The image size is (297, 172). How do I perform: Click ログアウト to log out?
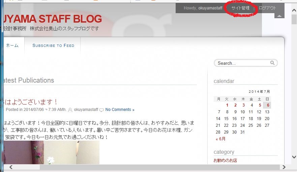click(267, 8)
